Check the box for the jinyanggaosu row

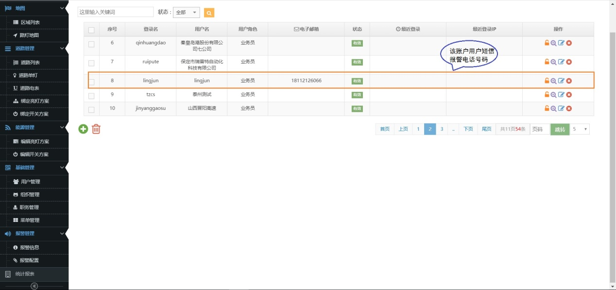(x=91, y=109)
